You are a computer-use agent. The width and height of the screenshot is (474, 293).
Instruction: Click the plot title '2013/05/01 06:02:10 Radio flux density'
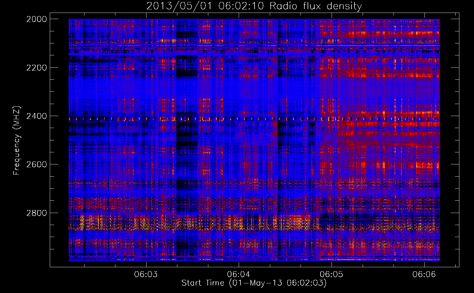coord(254,6)
